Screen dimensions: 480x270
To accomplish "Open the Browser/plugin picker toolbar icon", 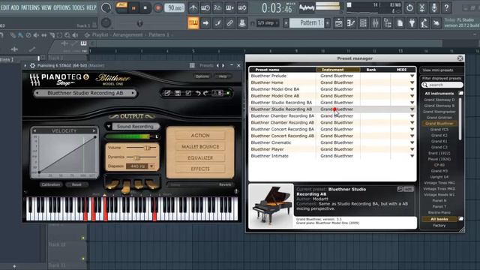I will coord(388,23).
